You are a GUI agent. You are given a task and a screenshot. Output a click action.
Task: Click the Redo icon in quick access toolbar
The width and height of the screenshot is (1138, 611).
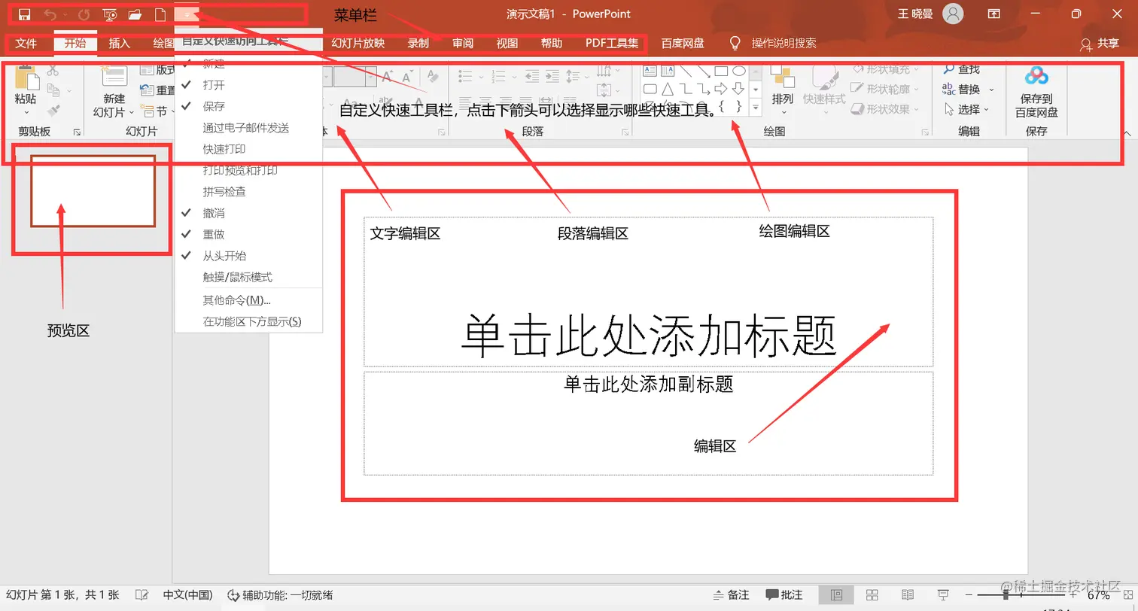tap(84, 14)
